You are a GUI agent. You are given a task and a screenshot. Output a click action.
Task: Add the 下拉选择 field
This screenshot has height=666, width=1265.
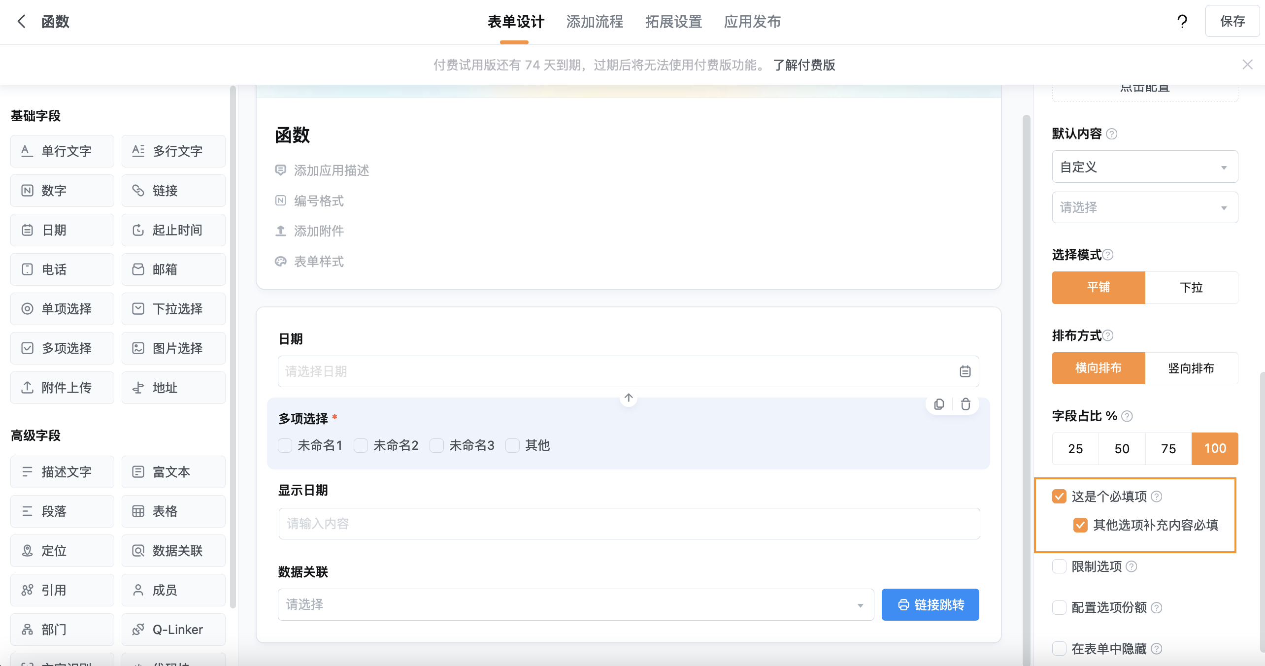tap(173, 308)
